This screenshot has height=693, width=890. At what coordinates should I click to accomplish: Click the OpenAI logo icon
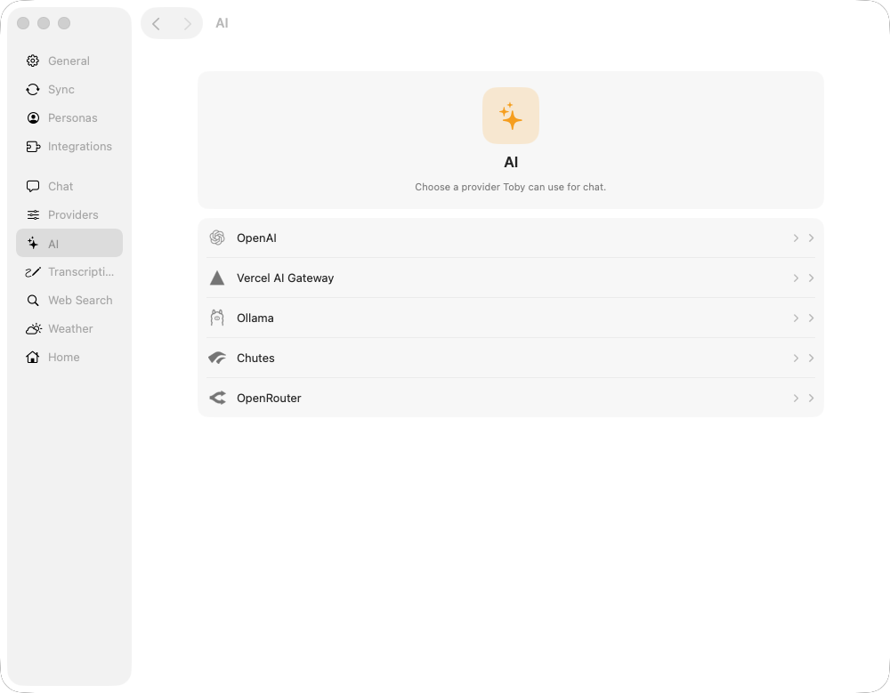pyautogui.click(x=217, y=238)
